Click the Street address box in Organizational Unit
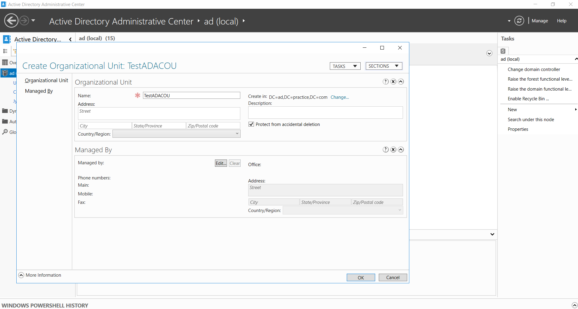Viewport: 578px width, 309px height. pos(159,114)
